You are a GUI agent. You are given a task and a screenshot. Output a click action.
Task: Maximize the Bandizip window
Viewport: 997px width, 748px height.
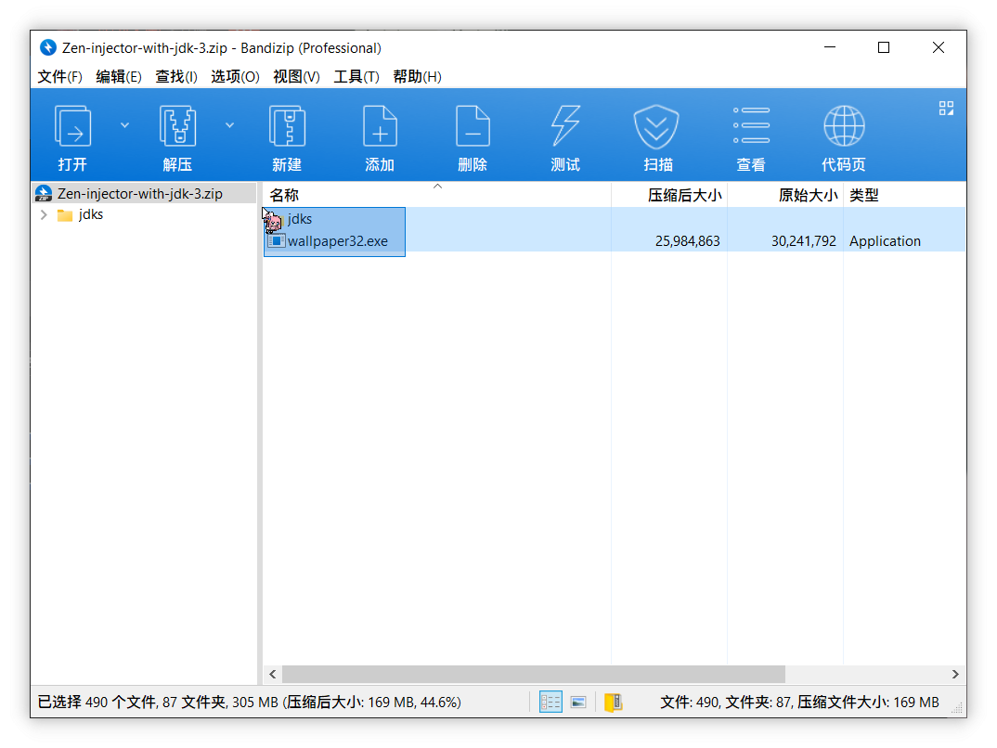coord(884,47)
